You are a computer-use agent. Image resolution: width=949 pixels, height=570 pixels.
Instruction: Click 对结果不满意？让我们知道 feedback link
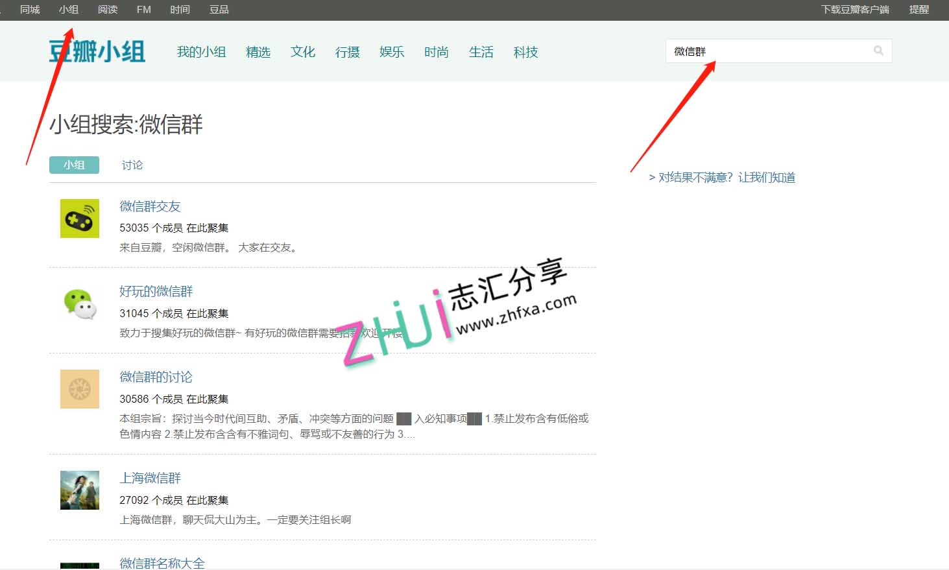coord(722,178)
